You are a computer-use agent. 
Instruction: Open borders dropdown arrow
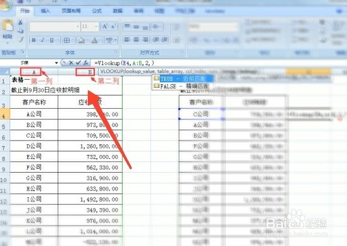[73, 40]
